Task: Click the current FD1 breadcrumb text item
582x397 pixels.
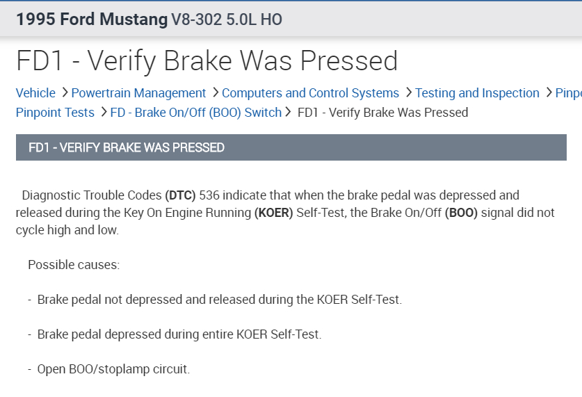Action: [x=382, y=113]
